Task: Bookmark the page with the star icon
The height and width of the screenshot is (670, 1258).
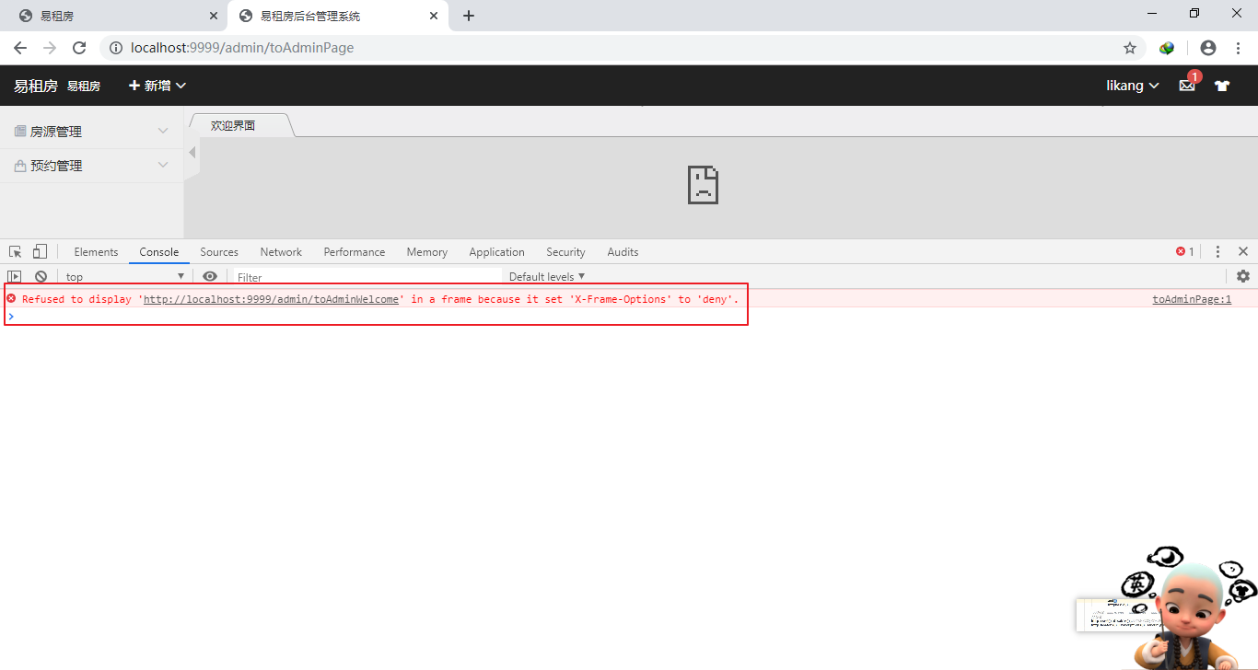Action: pos(1131,48)
